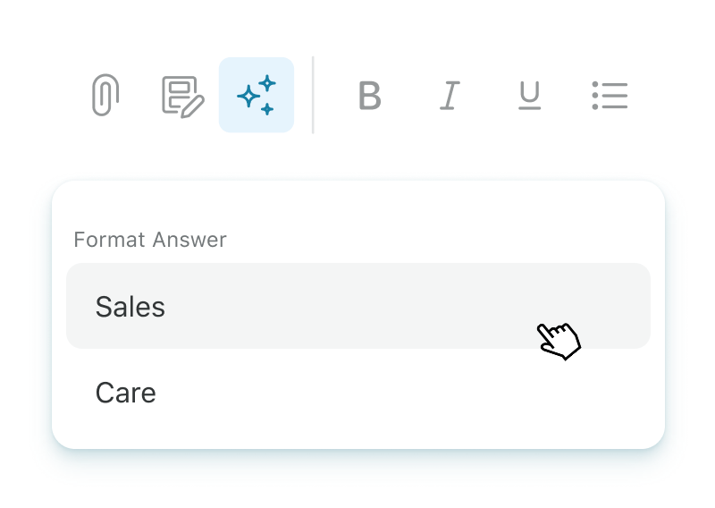Click the document edit icon beside paperclip
The width and height of the screenshot is (715, 508).
tap(182, 96)
